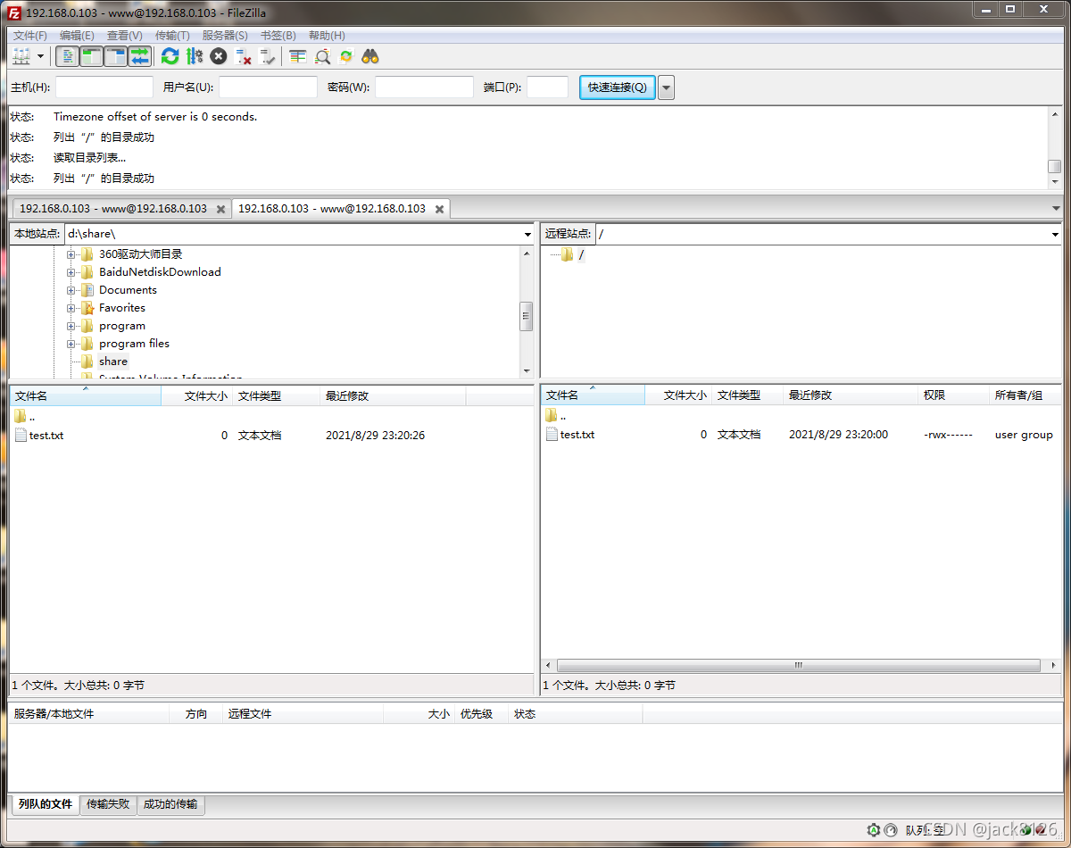
Task: Open 服务器(S) menu
Action: 225,35
